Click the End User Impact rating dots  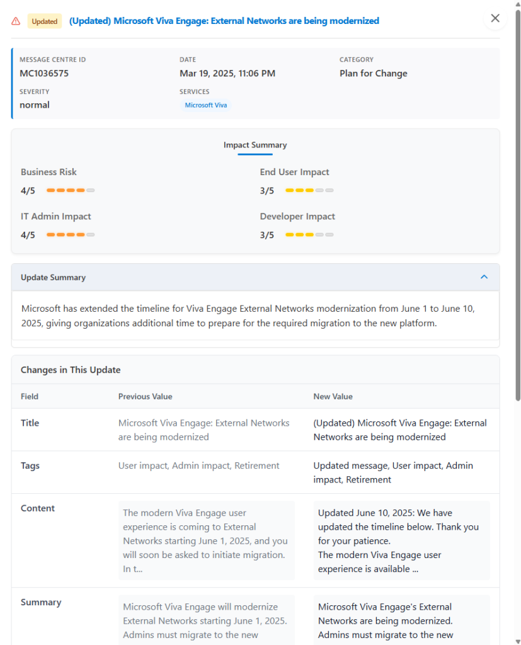(309, 190)
